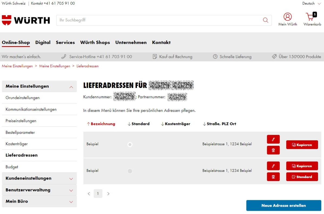Image resolution: width=324 pixels, height=214 pixels.
Task: Delete first Beispiel address using trash icon
Action: (x=273, y=150)
